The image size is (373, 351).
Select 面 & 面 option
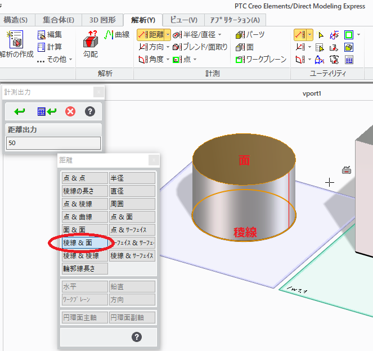click(x=85, y=229)
